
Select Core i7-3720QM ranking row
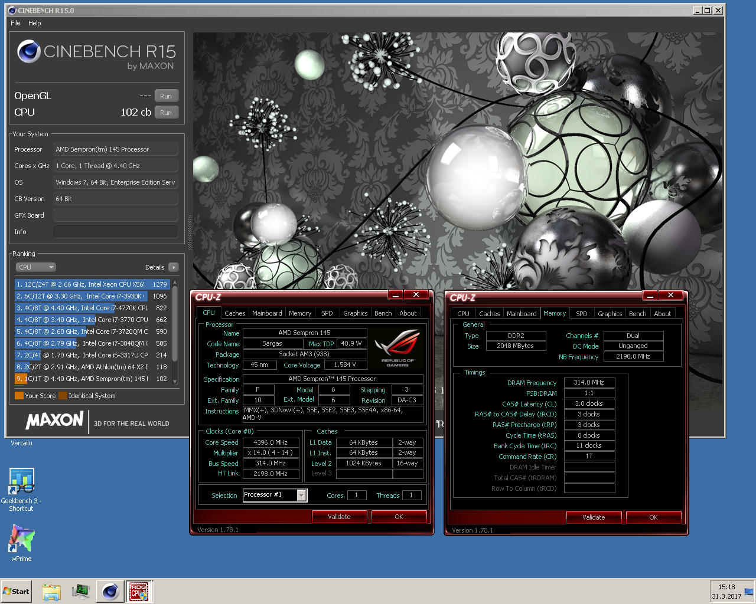92,331
